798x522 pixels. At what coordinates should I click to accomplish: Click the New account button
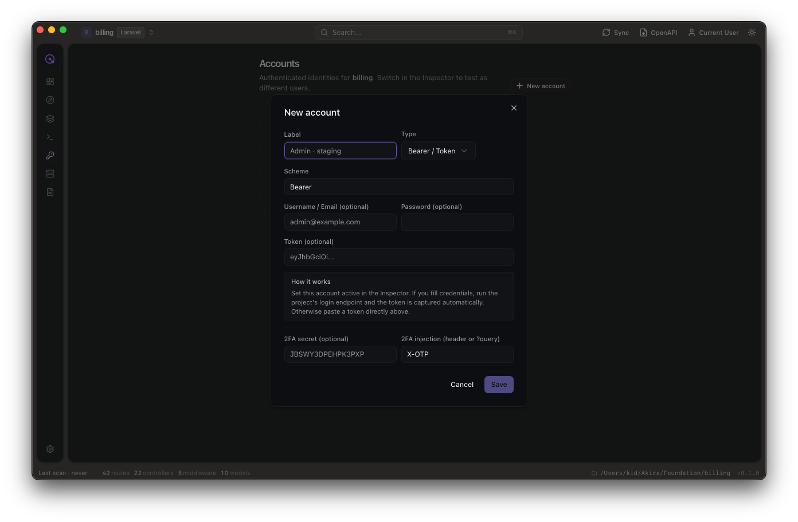click(541, 86)
